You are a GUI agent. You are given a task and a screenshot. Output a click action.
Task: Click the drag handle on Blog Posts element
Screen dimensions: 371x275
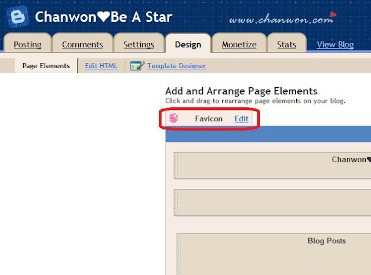[179, 254]
